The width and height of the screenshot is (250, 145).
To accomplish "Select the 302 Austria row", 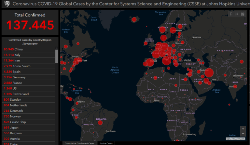I will pos(28,139).
